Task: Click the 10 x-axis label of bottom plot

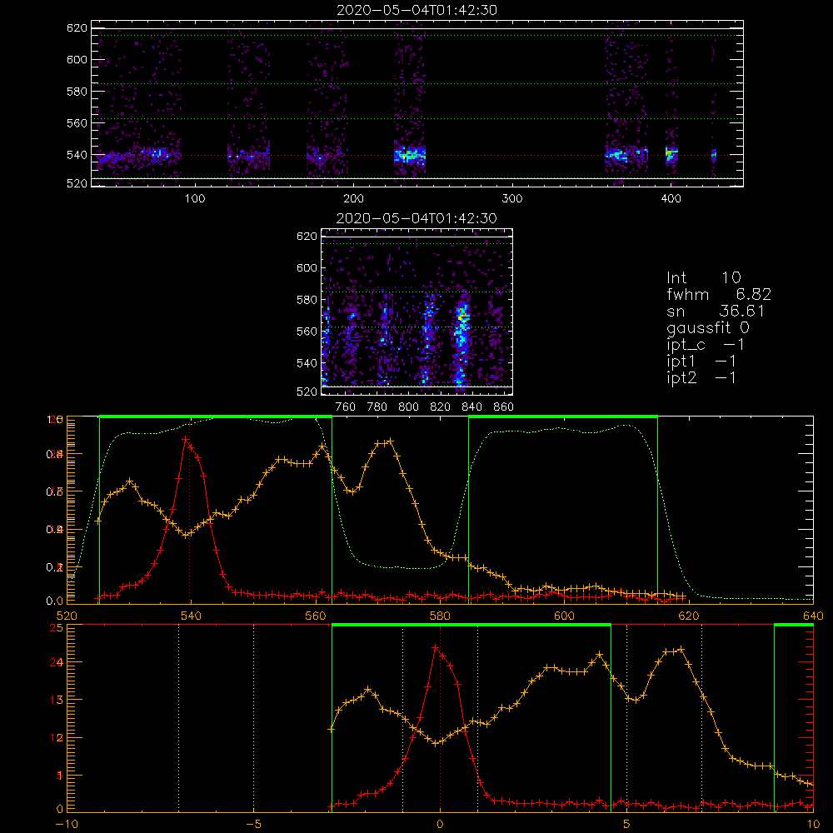Action: [813, 824]
